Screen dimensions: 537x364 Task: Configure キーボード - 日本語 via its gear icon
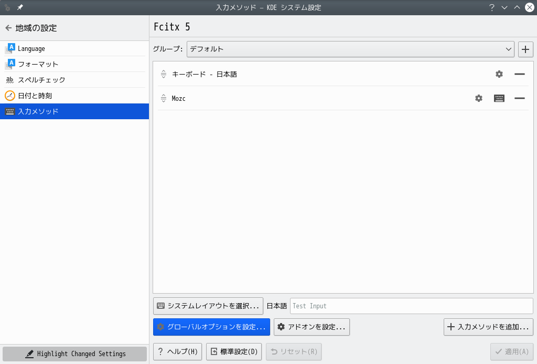(499, 74)
